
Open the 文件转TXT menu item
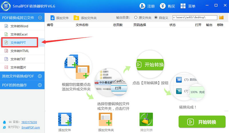coord(22,59)
